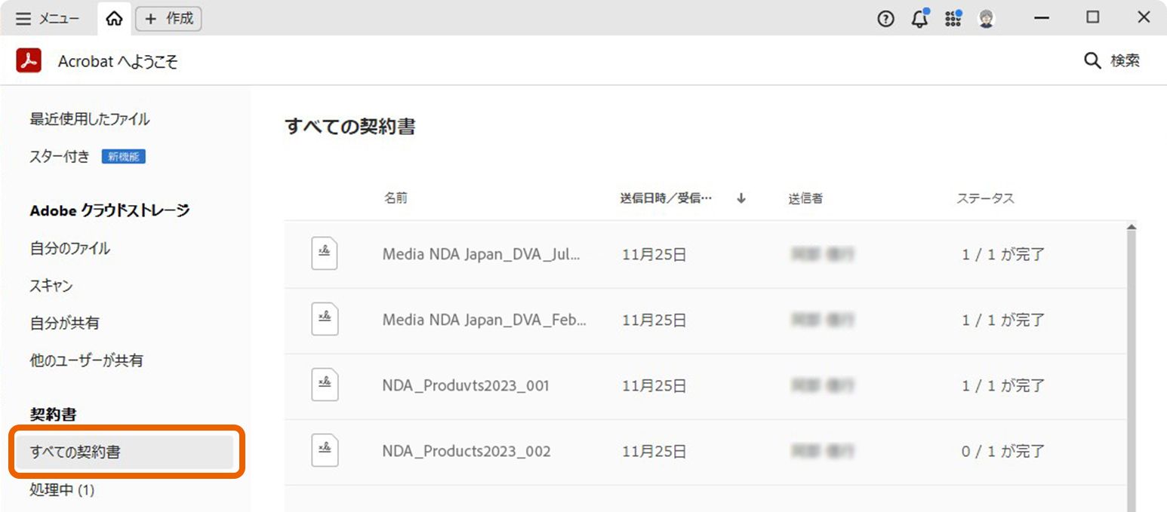Sort the list by 名前 column header
This screenshot has width=1167, height=512.
click(396, 198)
